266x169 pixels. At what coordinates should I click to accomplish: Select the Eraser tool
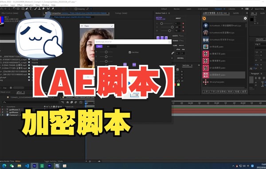coord(43,9)
